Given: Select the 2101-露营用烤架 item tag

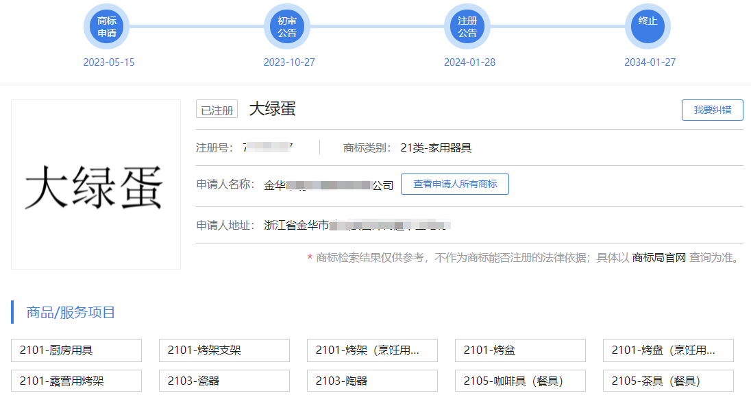Looking at the screenshot, I should point(76,381).
